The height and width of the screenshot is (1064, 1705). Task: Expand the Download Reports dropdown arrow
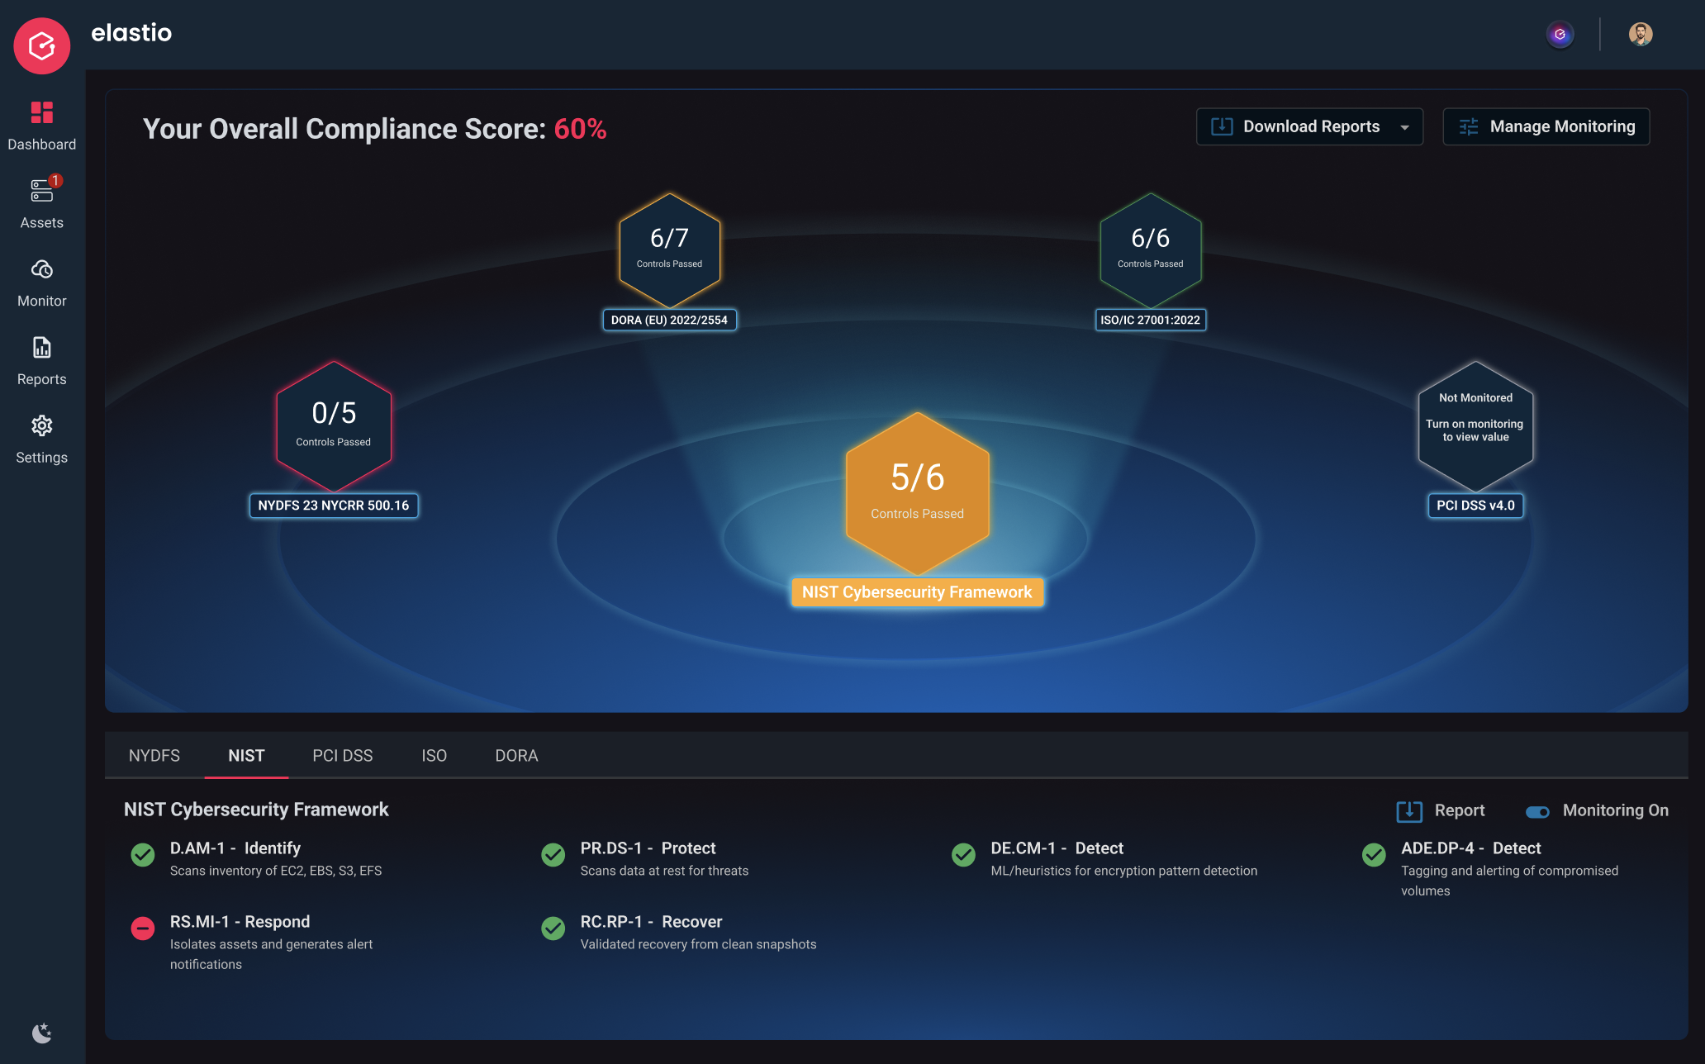[1404, 127]
